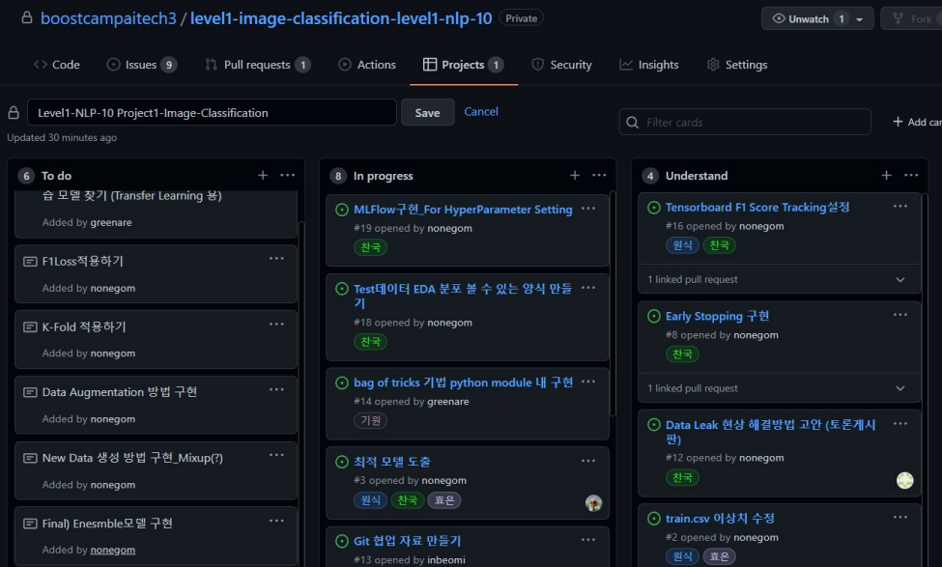
Task: Click 찬국 label on MLFlow card
Action: point(370,247)
